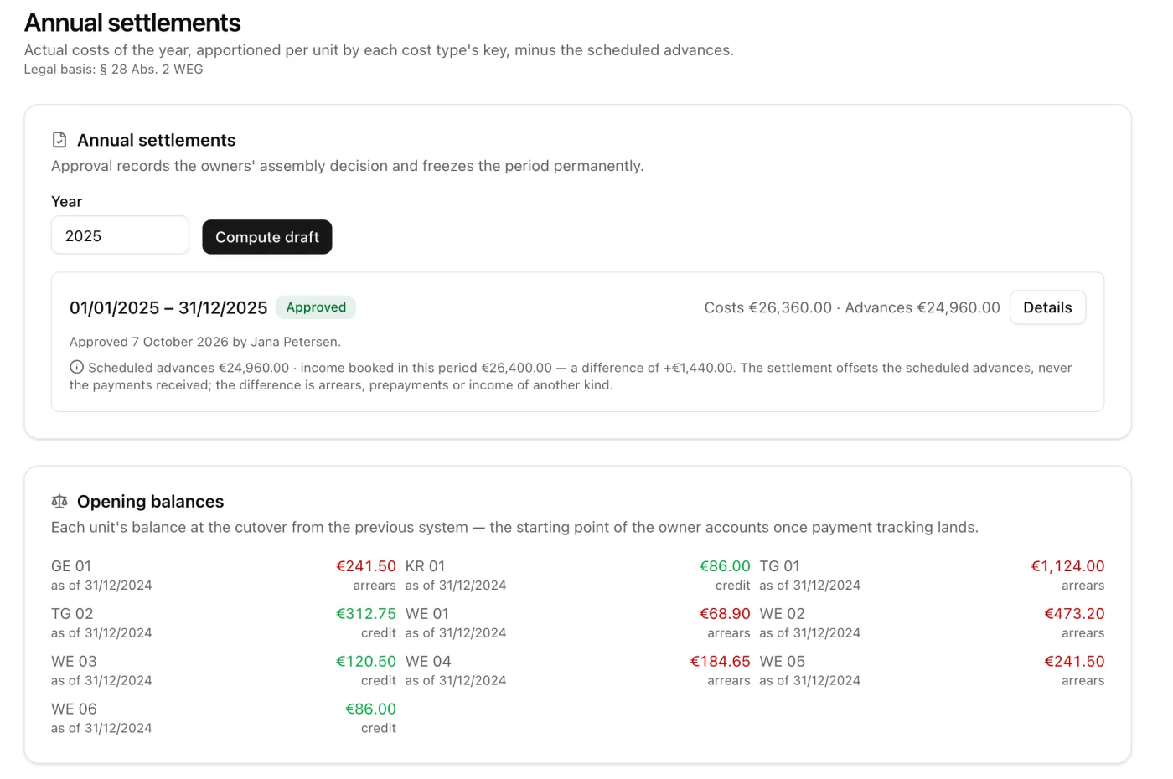Click the WE 05 balance of €241.50
Viewport: 1173px width, 779px height.
[x=1074, y=662]
